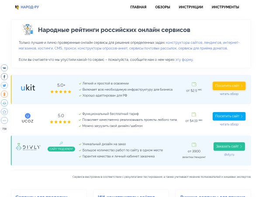This screenshot has height=197, width=262.
Task: Open the лендингов link
Action: click(213, 42)
